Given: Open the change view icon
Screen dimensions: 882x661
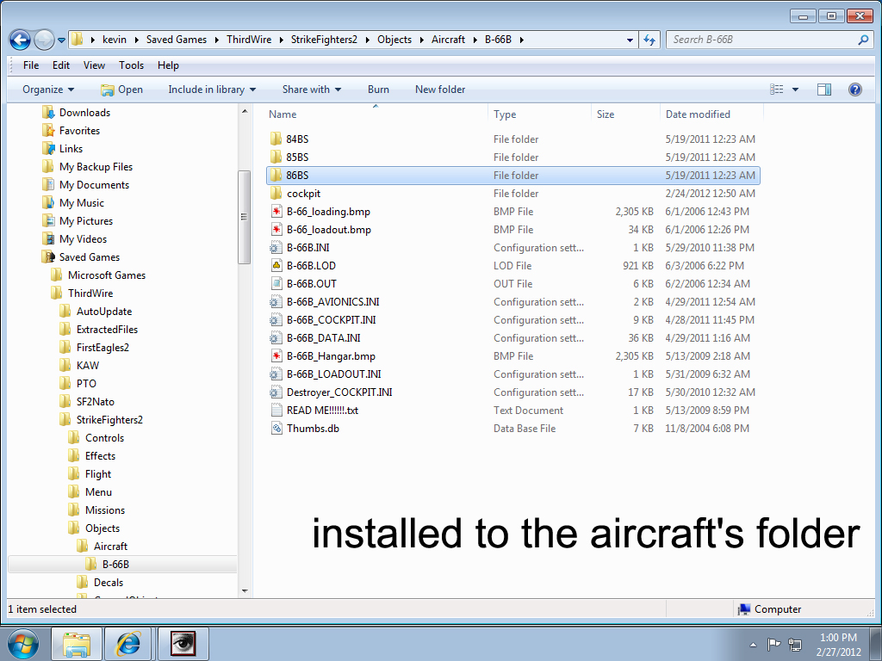Looking at the screenshot, I should tap(777, 90).
